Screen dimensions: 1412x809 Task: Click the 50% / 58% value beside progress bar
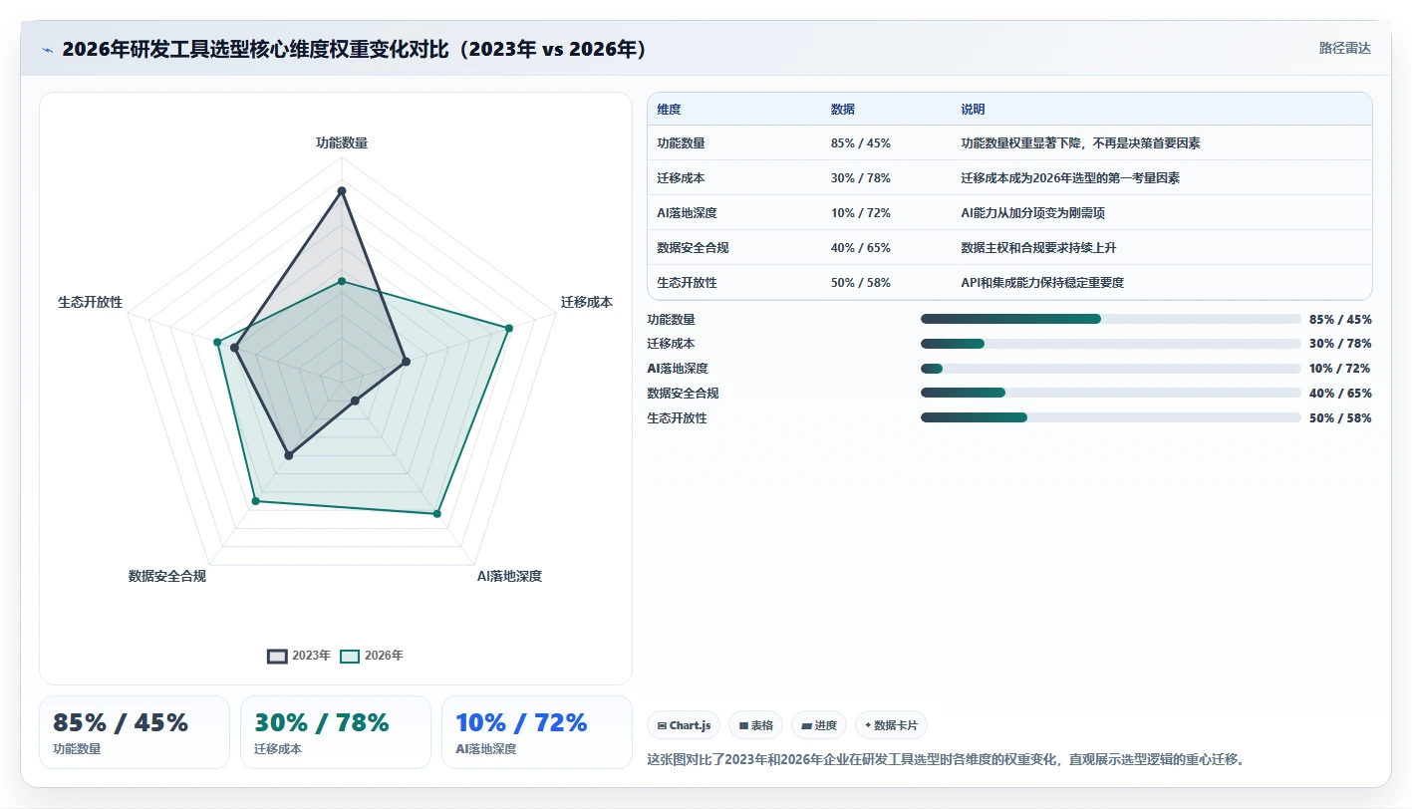1340,418
